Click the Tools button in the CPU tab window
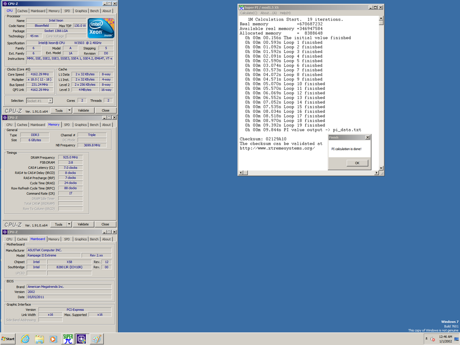Screen dimensions: 460x345 (x=59, y=111)
